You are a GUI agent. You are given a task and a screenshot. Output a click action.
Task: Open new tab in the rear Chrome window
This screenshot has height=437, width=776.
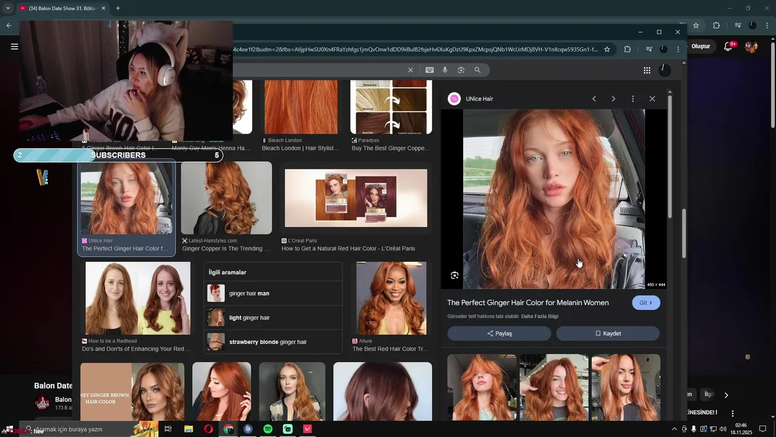(118, 8)
